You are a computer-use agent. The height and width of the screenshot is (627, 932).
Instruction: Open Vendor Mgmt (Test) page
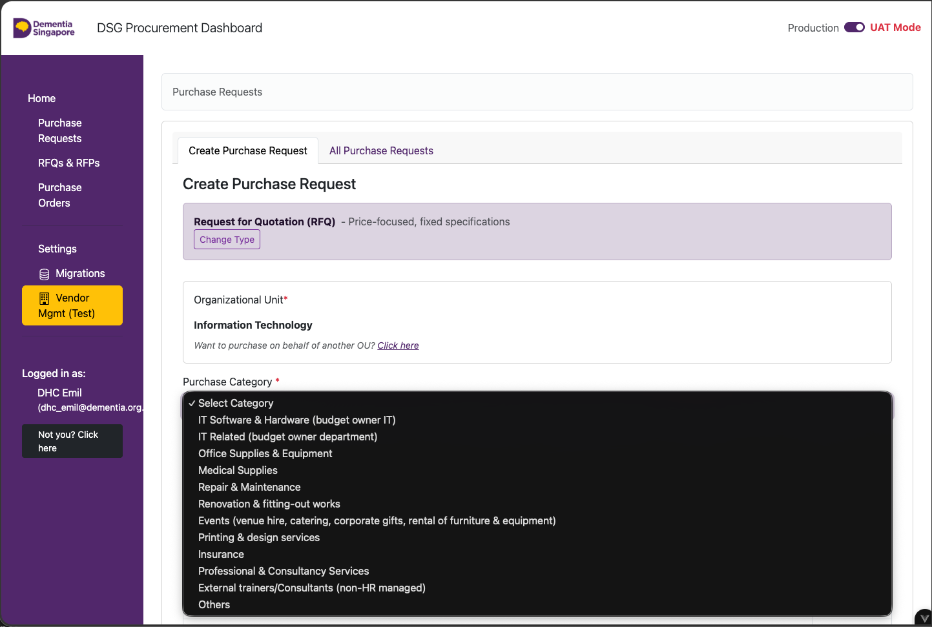tap(72, 305)
